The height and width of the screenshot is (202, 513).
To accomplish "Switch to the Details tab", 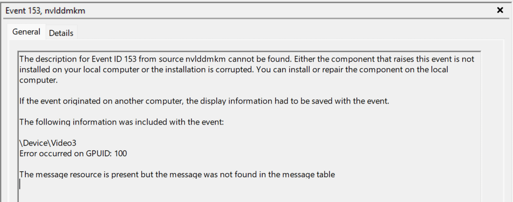I will coord(61,33).
